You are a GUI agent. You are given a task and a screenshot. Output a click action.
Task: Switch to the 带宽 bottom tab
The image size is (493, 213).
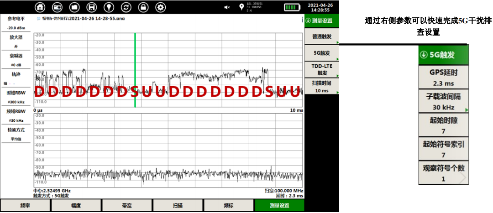point(127,206)
